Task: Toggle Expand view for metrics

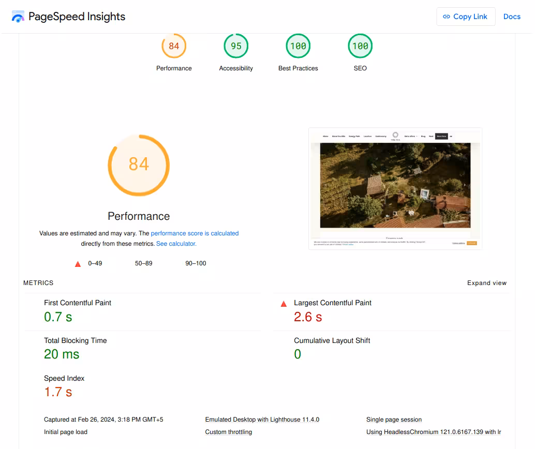Action: point(487,283)
